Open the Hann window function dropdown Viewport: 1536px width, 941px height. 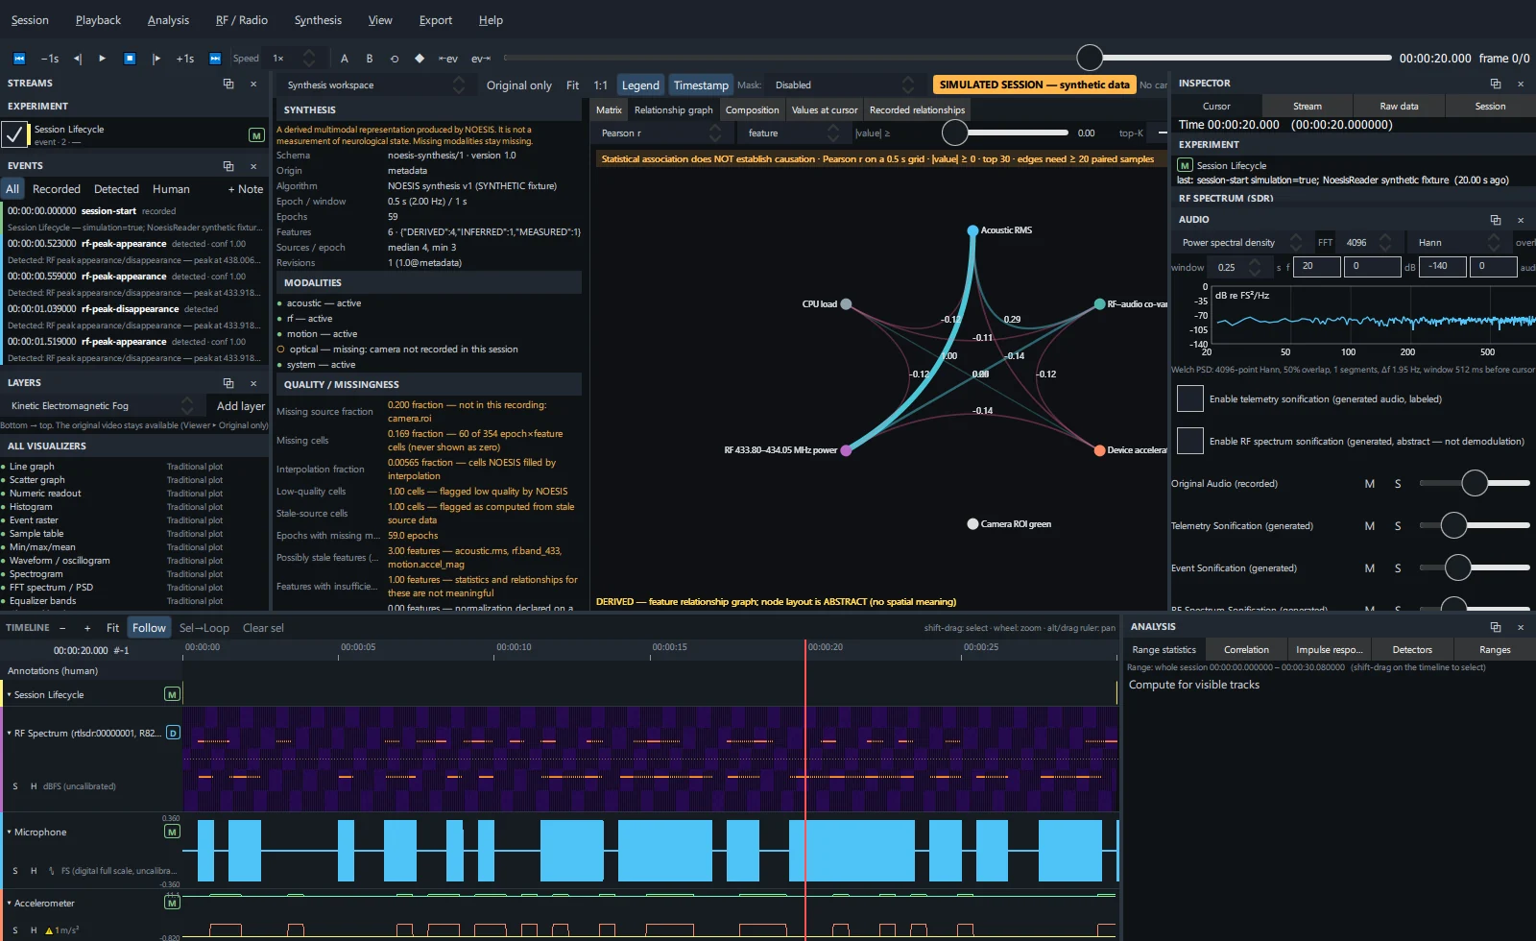1459,243
